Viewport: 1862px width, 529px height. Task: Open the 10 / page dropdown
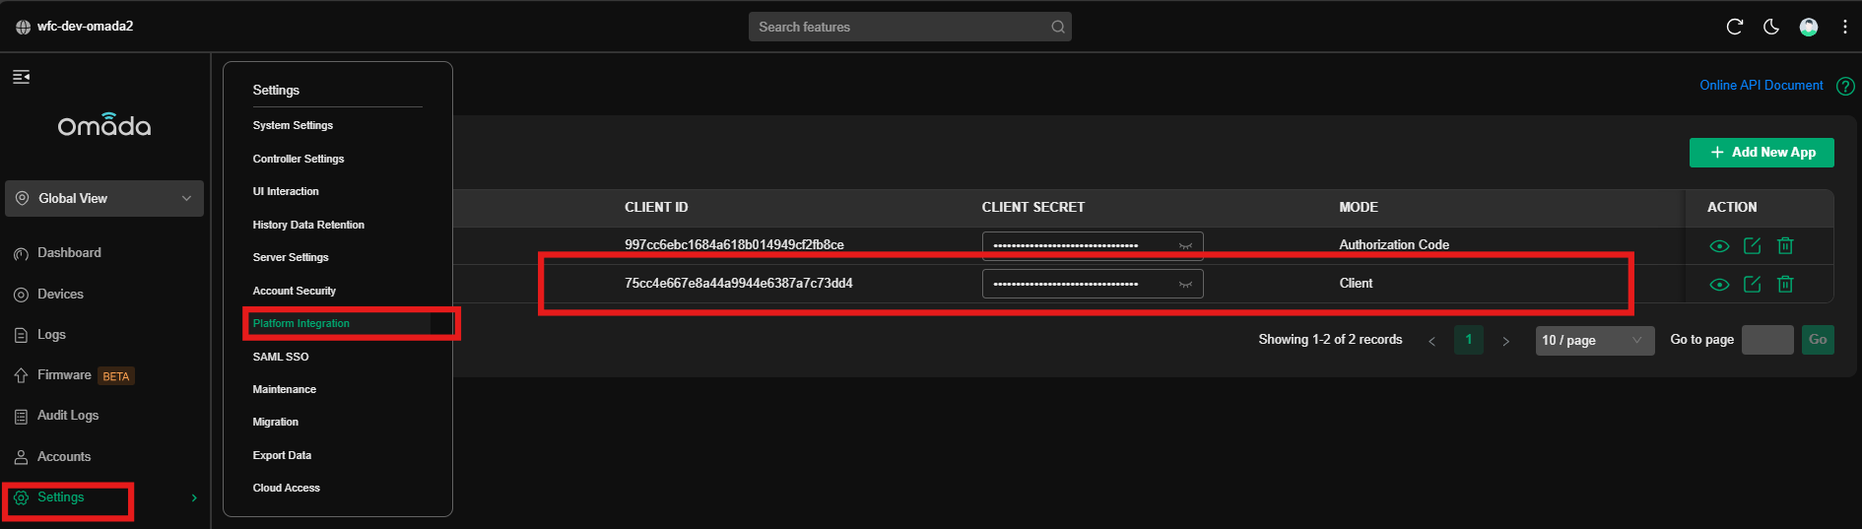tap(1594, 340)
